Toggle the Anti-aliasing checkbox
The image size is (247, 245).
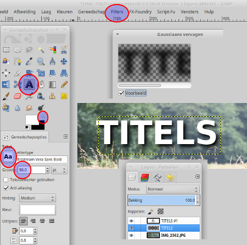point(6,188)
